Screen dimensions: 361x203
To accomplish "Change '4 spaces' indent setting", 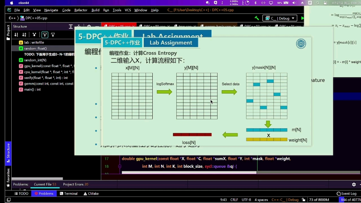I will [261, 200].
